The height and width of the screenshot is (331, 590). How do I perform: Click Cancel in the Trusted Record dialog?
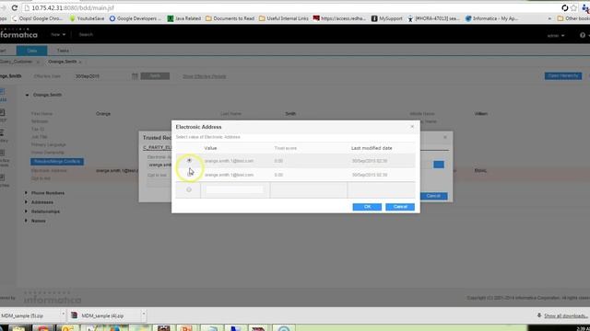434,196
